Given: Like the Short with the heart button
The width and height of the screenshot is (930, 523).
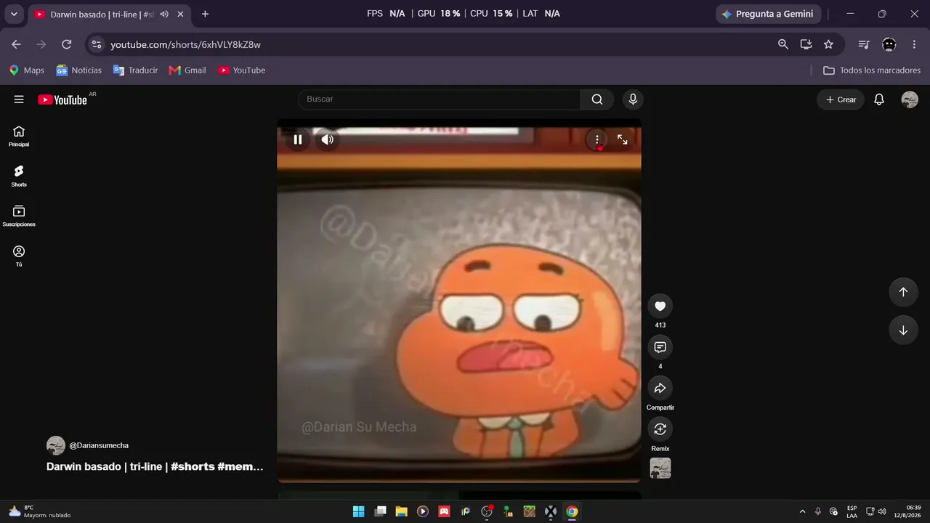Looking at the screenshot, I should click(660, 306).
